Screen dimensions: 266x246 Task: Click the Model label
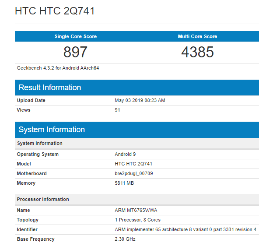point(24,164)
